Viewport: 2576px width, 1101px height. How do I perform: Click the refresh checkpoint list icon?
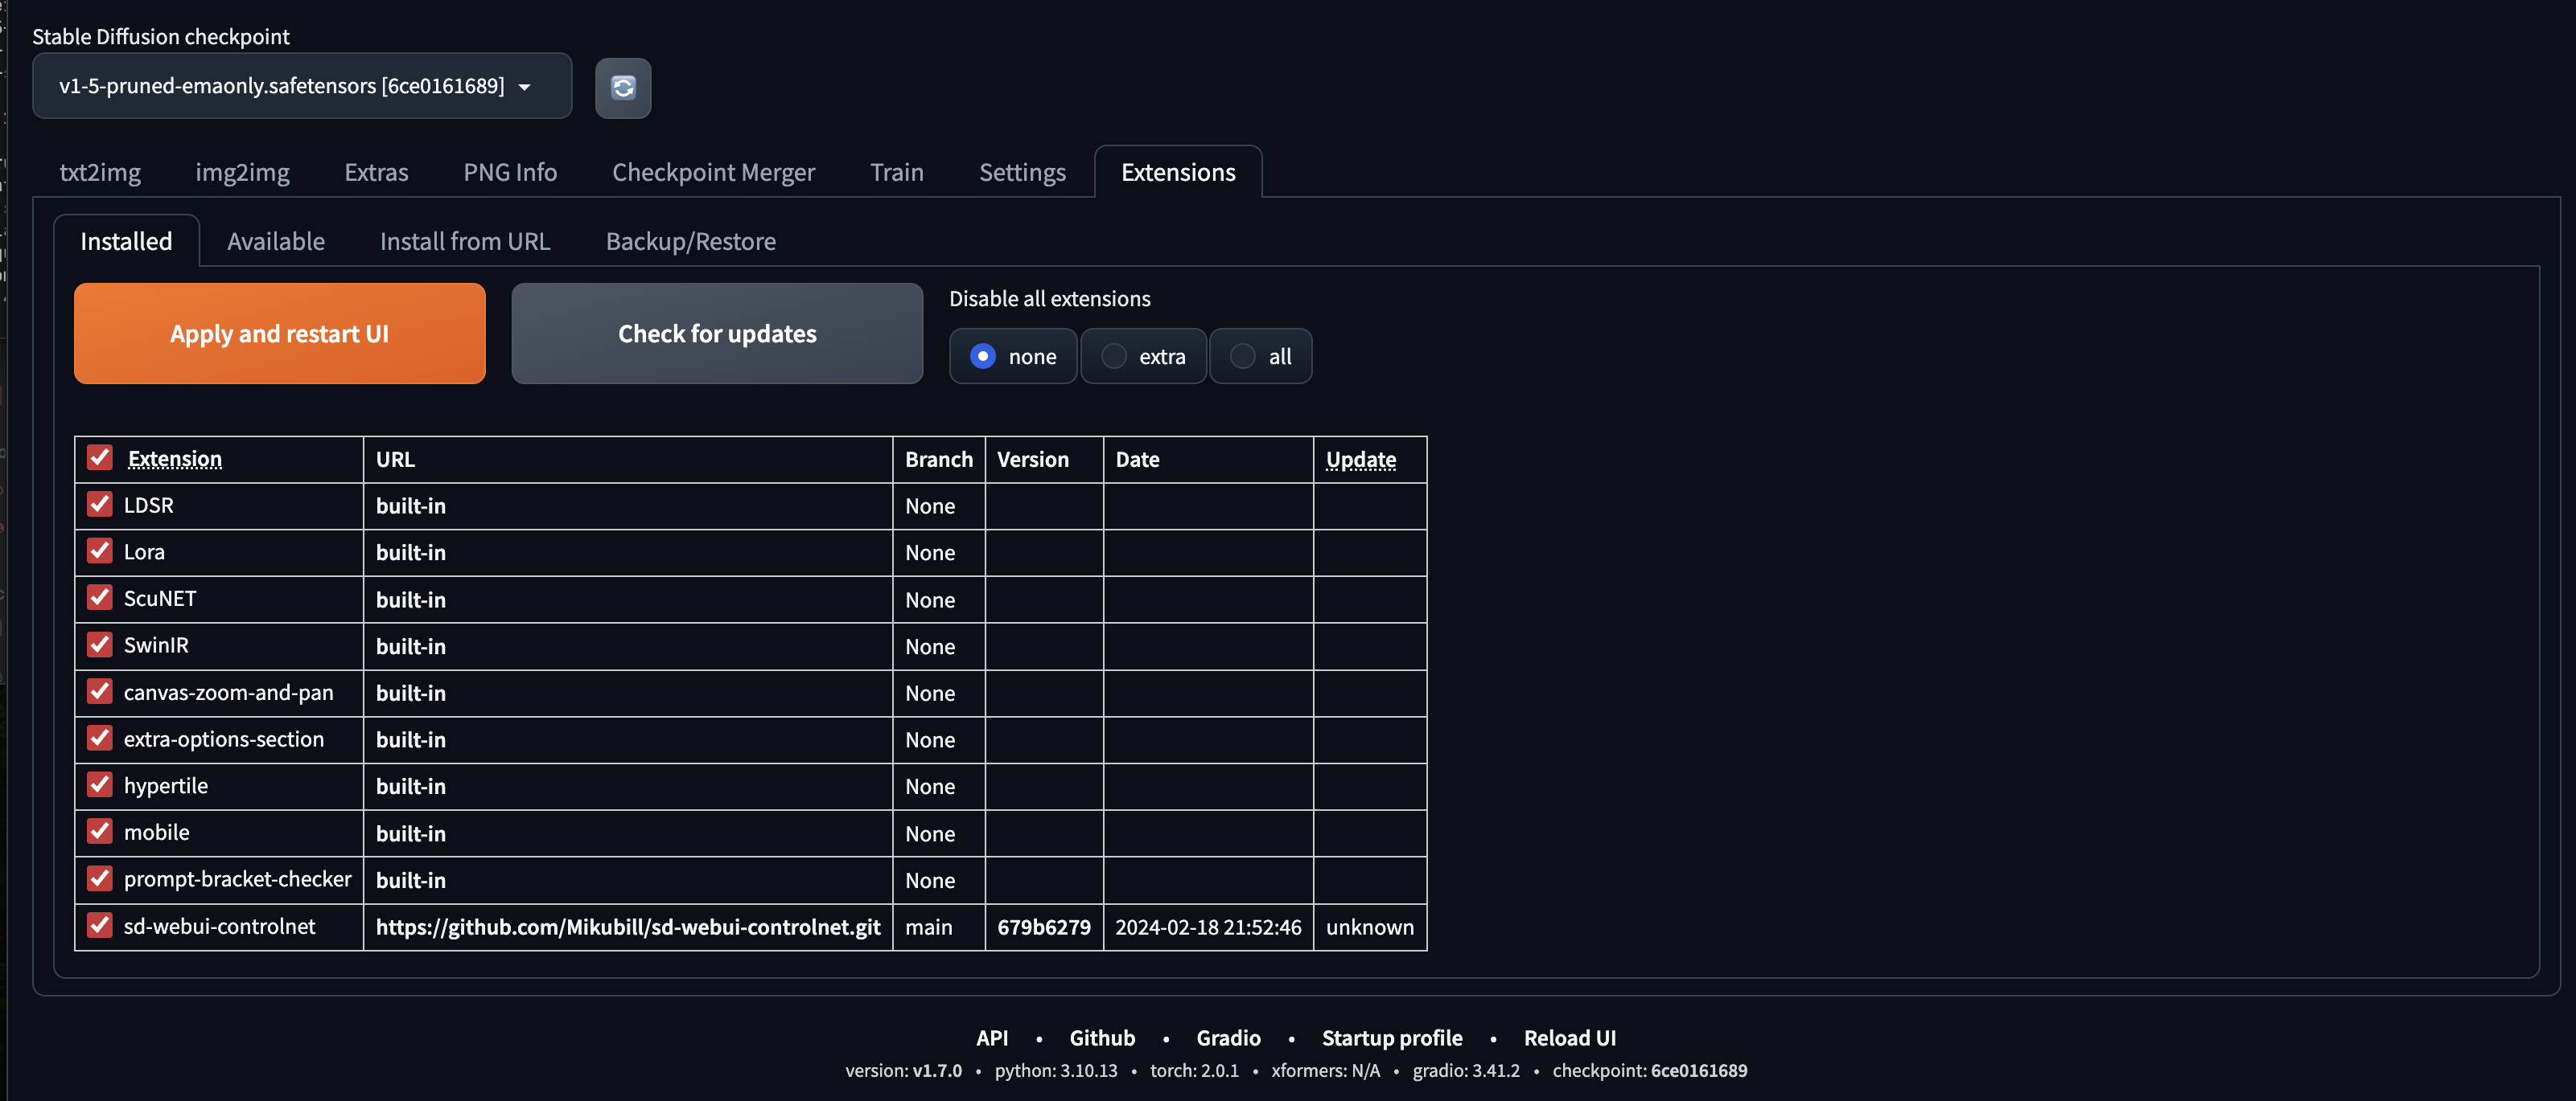[623, 88]
